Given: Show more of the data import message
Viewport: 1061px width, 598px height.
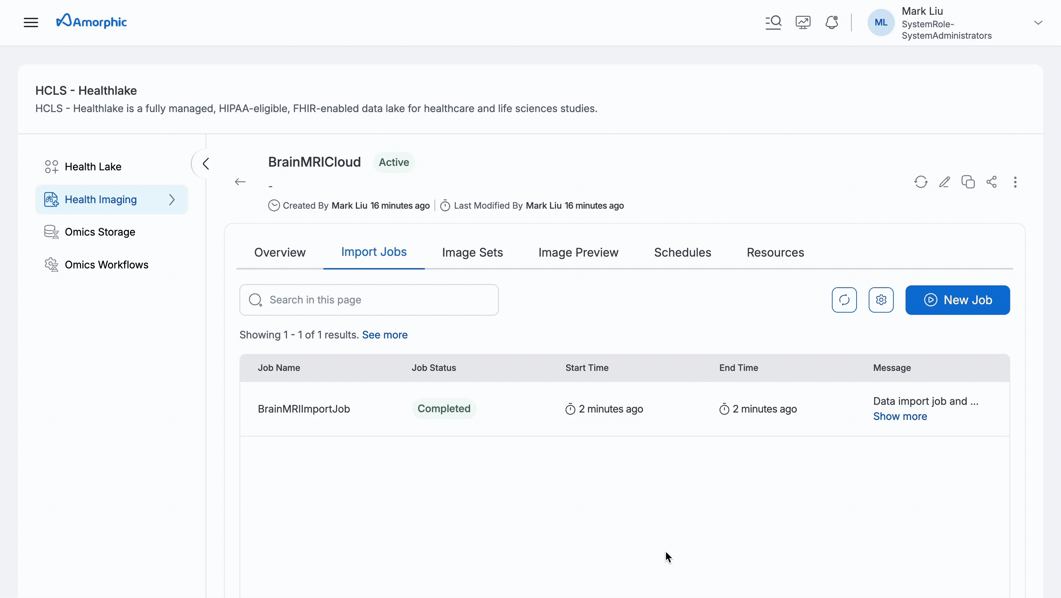Looking at the screenshot, I should [x=900, y=416].
